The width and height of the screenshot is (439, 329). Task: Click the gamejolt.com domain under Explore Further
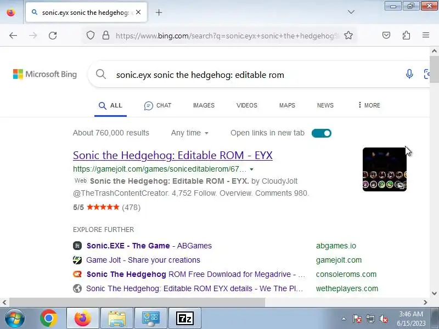tap(339, 260)
